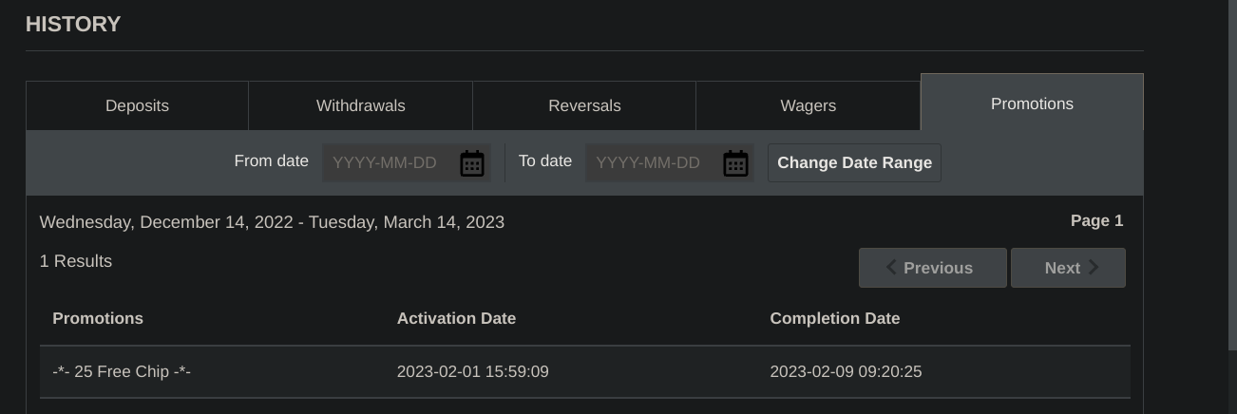
Task: Switch to the Deposits tab
Action: click(137, 105)
